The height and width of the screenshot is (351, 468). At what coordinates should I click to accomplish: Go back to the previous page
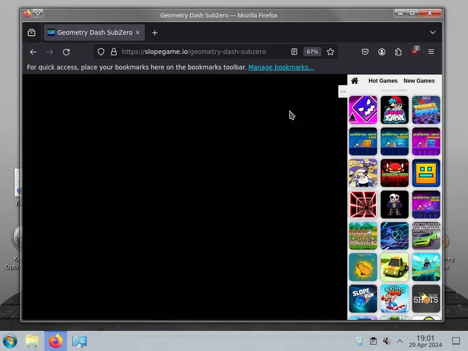pyautogui.click(x=33, y=52)
